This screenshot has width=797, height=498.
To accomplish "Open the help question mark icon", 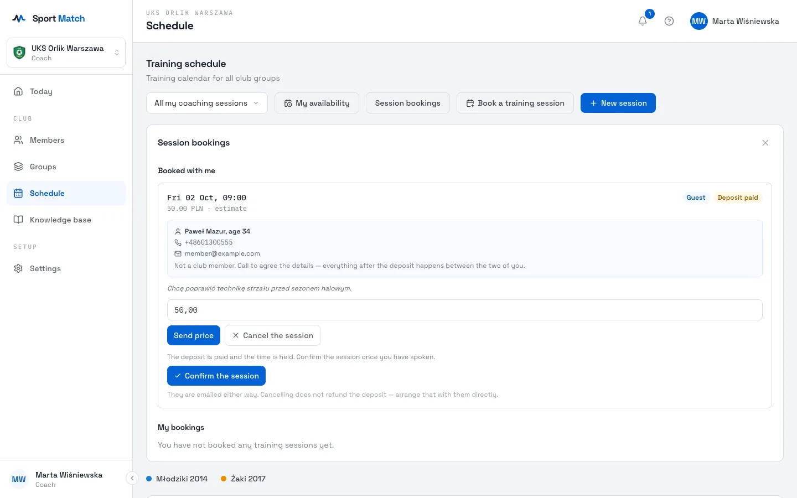I will 669,21.
